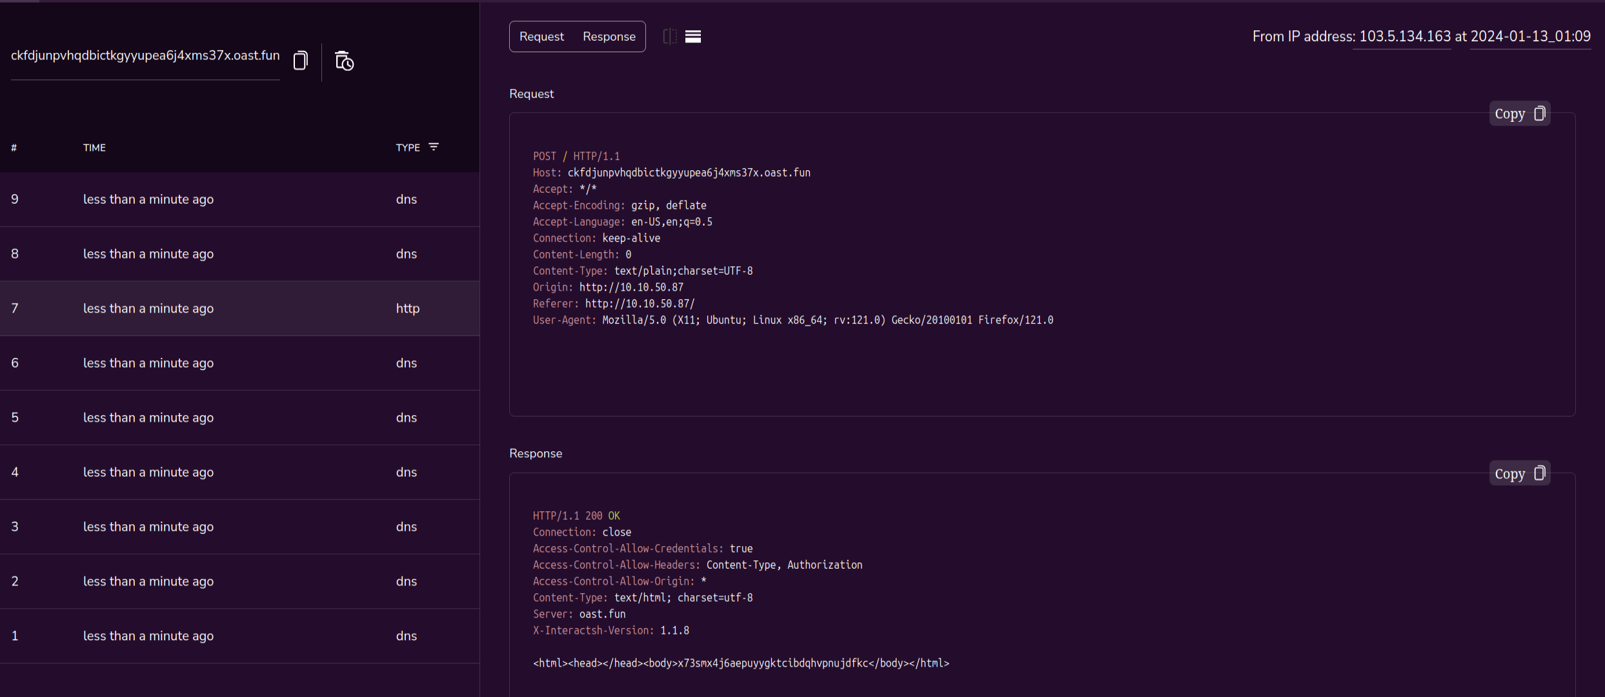This screenshot has height=697, width=1605.
Task: Click the Server oast.fun line
Action: (x=579, y=614)
